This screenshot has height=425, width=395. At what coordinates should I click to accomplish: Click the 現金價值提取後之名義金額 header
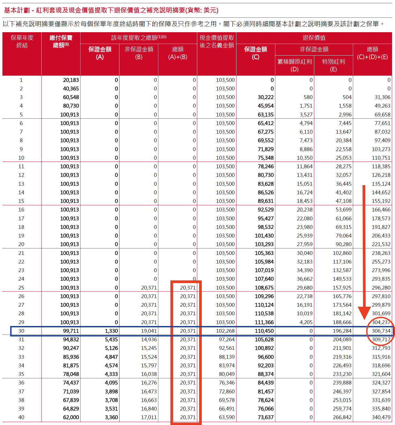(x=217, y=42)
